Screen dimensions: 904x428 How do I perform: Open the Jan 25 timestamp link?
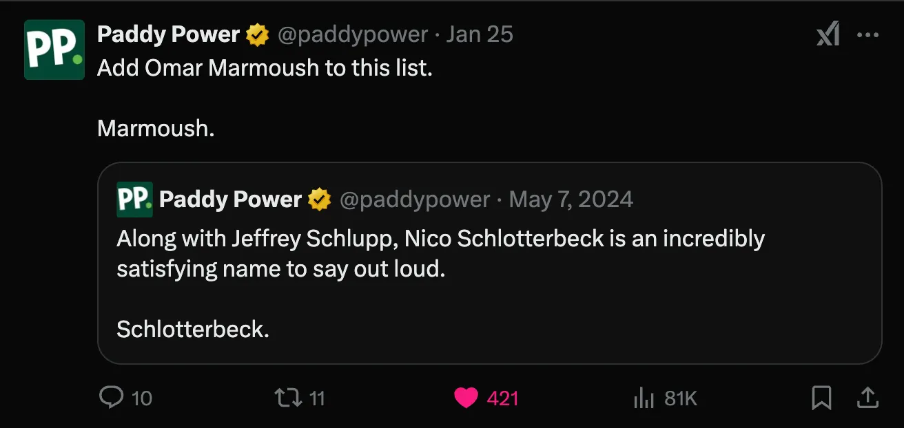(480, 34)
